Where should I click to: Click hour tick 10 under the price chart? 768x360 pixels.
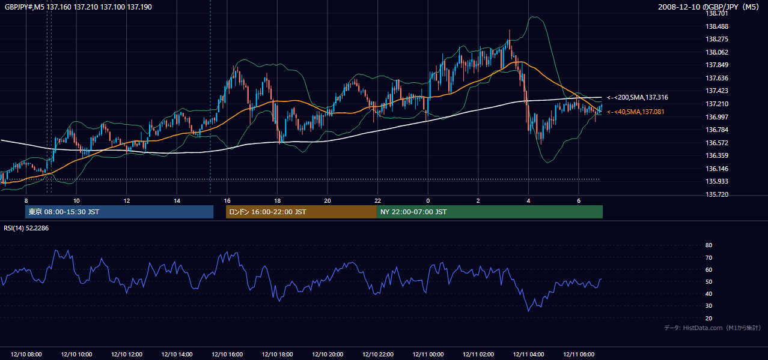pos(76,200)
